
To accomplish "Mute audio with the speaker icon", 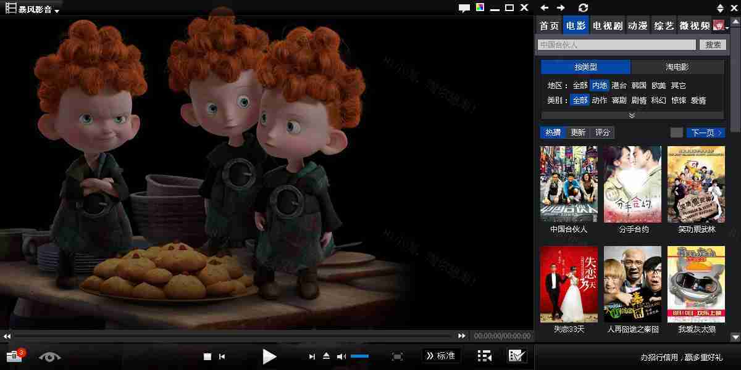I will [341, 356].
